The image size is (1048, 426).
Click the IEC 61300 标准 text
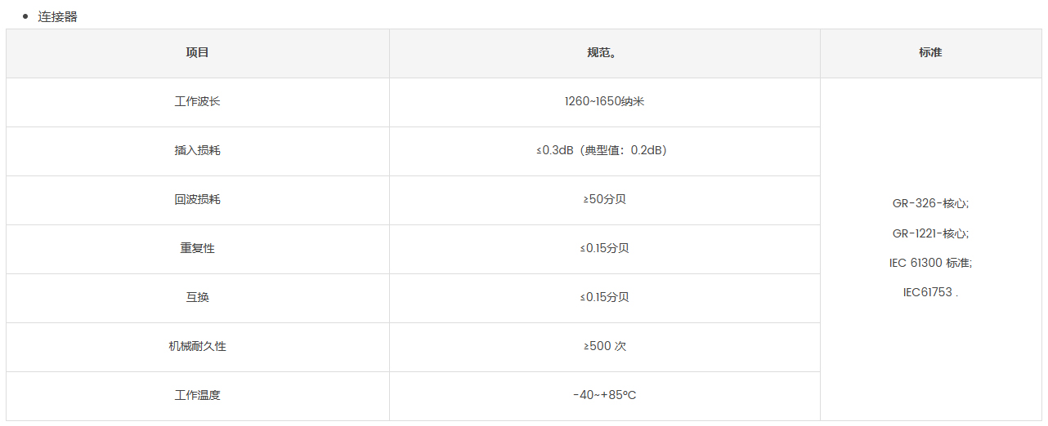point(930,263)
